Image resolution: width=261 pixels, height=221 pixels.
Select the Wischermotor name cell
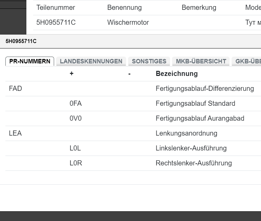[x=128, y=23]
